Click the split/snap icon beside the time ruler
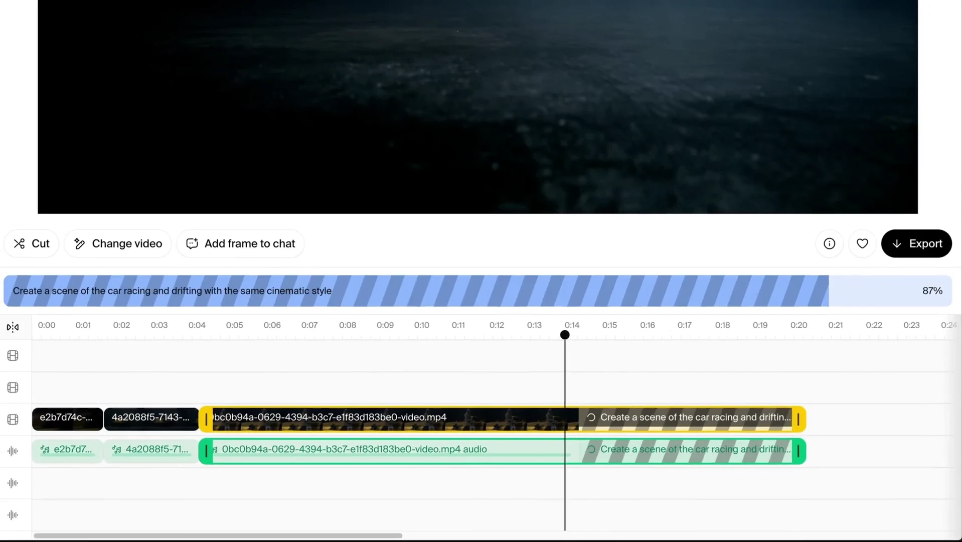 click(13, 327)
